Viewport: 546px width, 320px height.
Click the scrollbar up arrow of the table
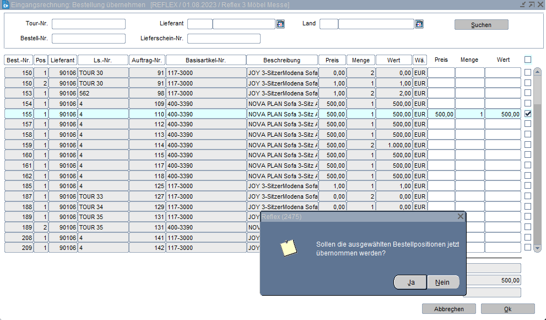pos(538,72)
